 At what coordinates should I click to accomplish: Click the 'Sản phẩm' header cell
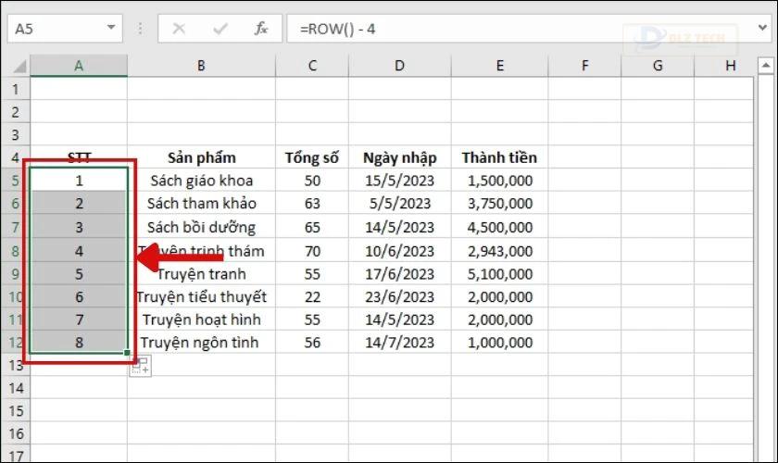pos(202,157)
